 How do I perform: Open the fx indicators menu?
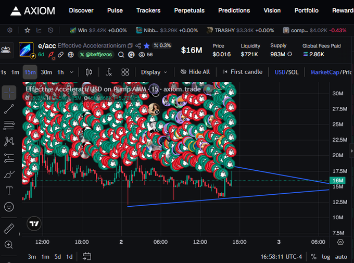click(109, 72)
